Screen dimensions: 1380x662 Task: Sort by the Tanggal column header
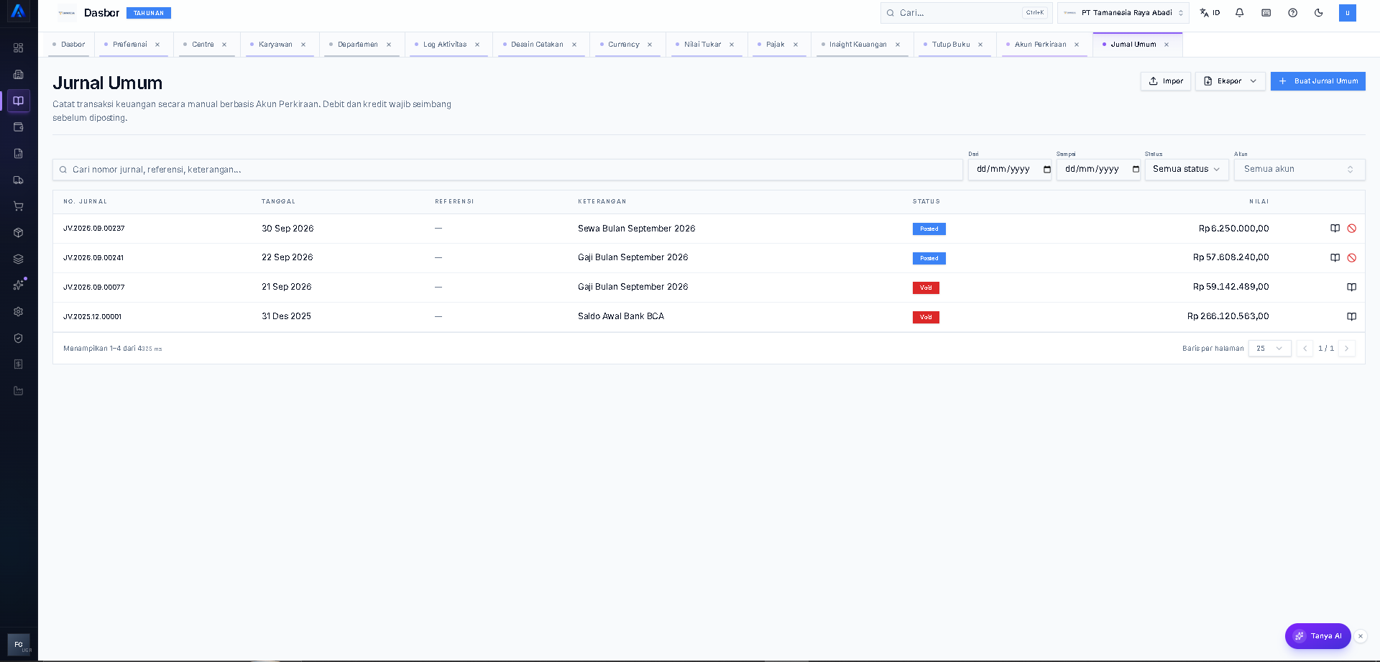point(279,202)
